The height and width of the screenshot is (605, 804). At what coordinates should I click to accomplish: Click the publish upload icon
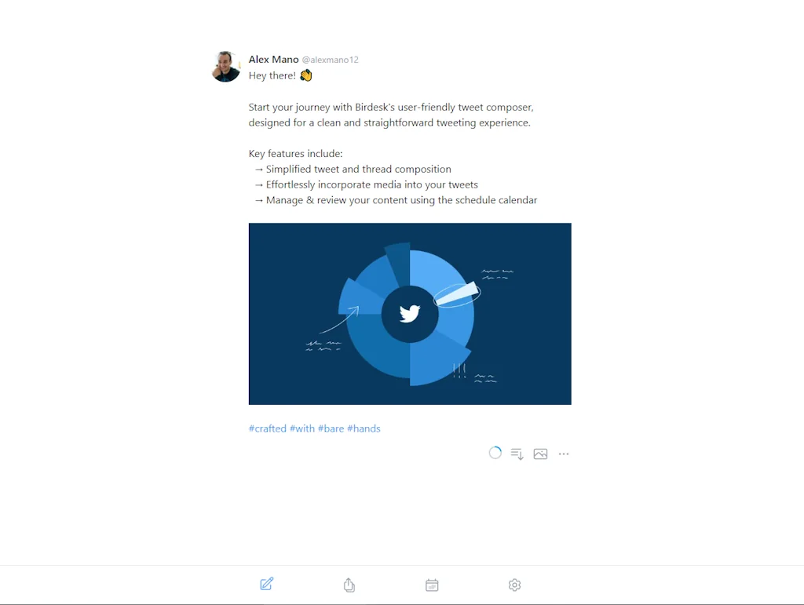349,584
